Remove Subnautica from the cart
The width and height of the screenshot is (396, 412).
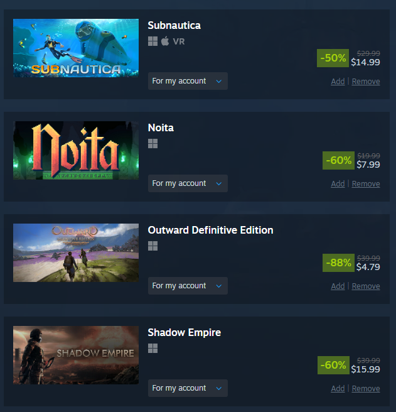[366, 82]
